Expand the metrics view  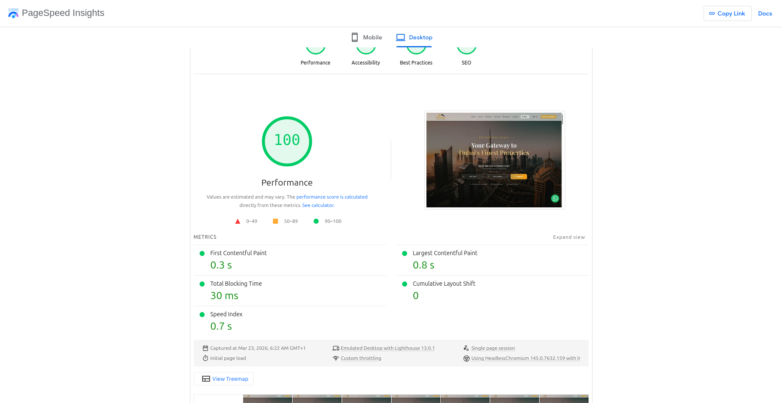tap(569, 237)
